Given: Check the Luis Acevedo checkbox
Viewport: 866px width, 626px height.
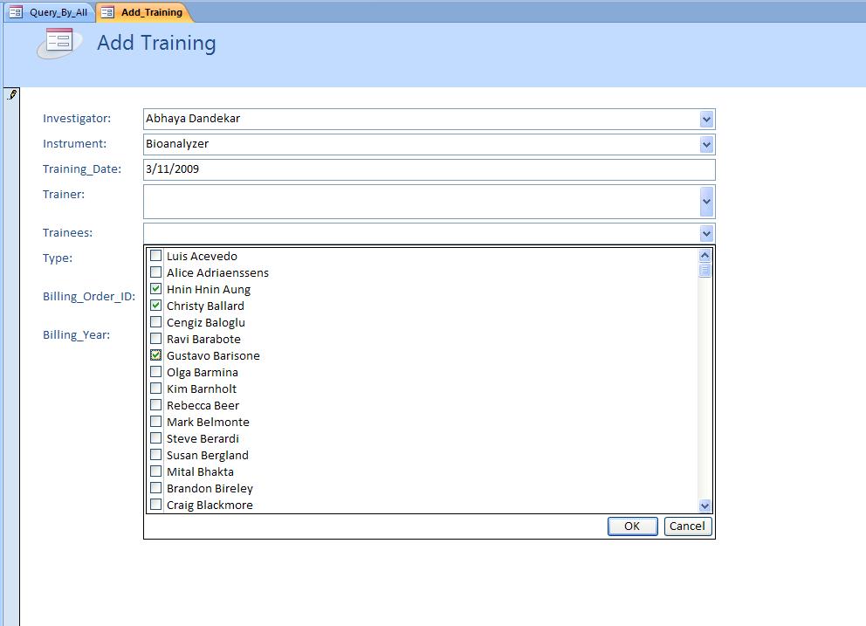Looking at the screenshot, I should (x=156, y=255).
